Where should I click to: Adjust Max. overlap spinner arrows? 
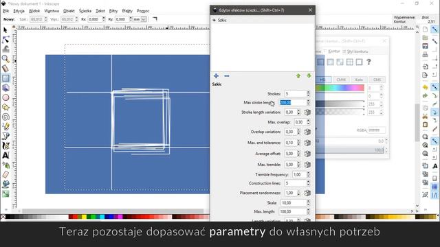pyautogui.click(x=308, y=122)
